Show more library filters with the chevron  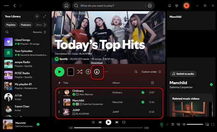tap(45, 25)
